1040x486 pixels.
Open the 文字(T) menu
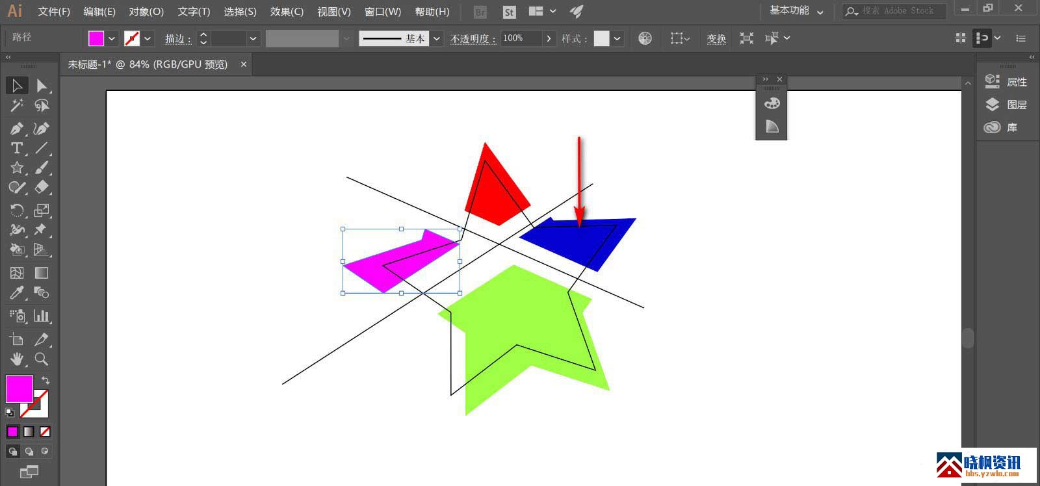click(194, 12)
